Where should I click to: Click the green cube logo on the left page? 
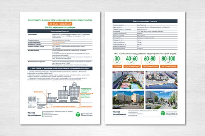[78, 114]
